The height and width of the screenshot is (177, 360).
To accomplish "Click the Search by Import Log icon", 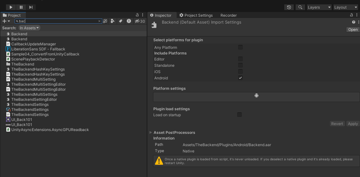I will [x=129, y=21].
